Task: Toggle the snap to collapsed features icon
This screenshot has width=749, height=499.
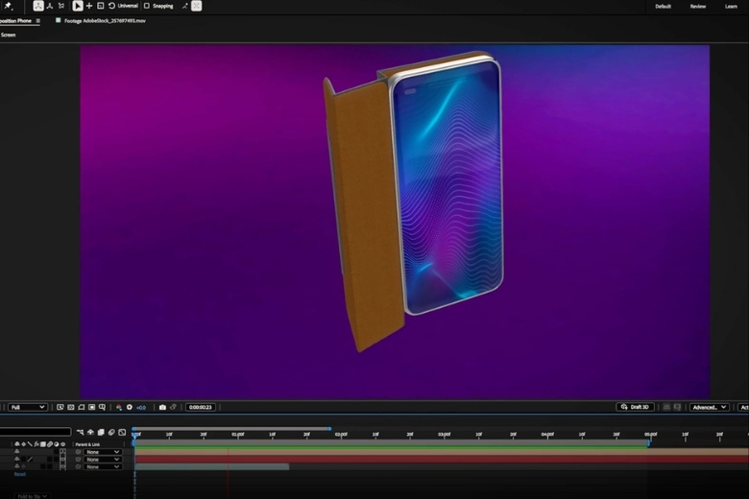Action: [x=196, y=6]
